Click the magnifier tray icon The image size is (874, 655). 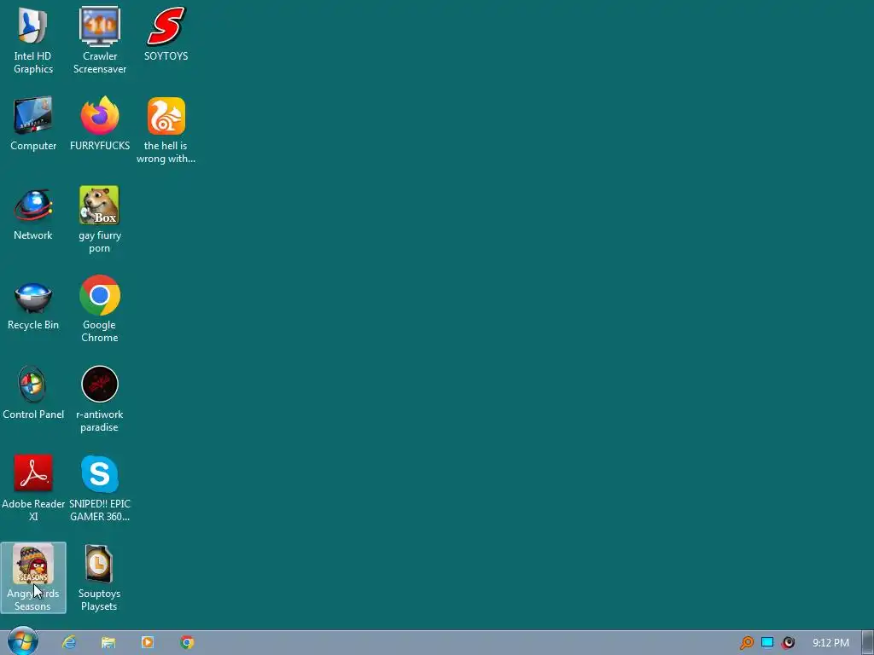click(746, 643)
